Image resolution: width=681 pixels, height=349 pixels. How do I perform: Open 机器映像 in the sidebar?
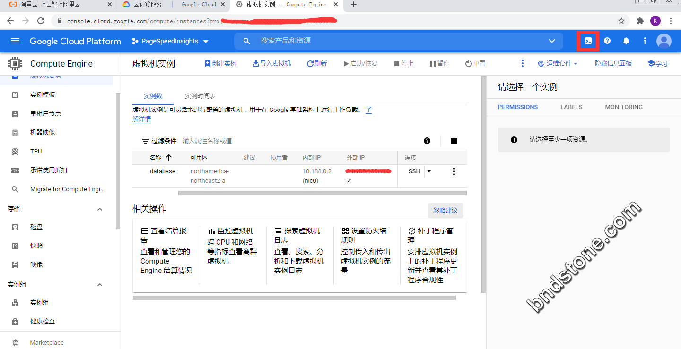tap(43, 132)
